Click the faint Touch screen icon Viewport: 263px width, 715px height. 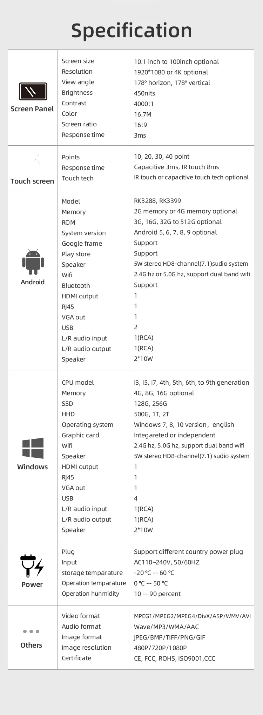pyautogui.click(x=37, y=159)
